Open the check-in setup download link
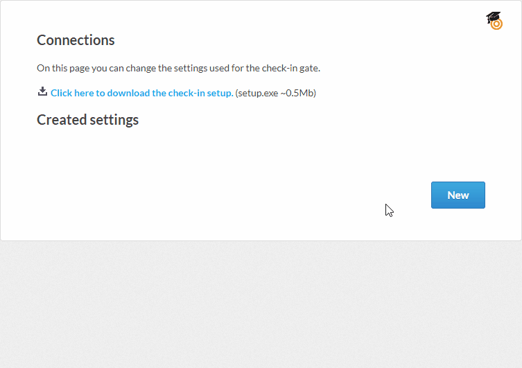The image size is (522, 368). (141, 93)
